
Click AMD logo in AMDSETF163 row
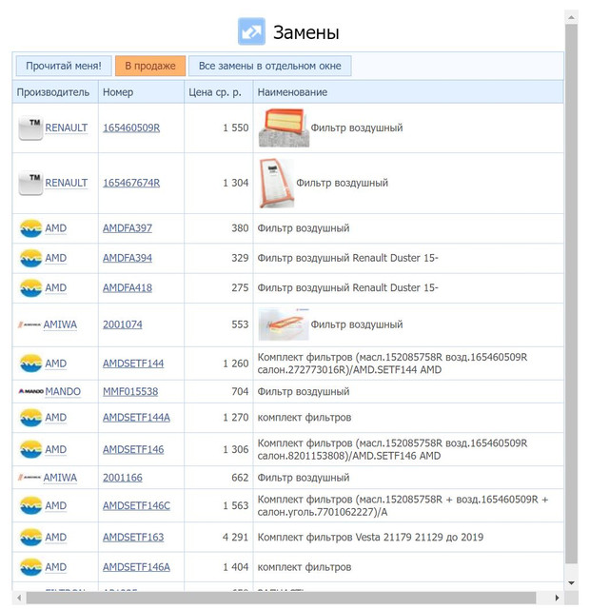point(31,538)
